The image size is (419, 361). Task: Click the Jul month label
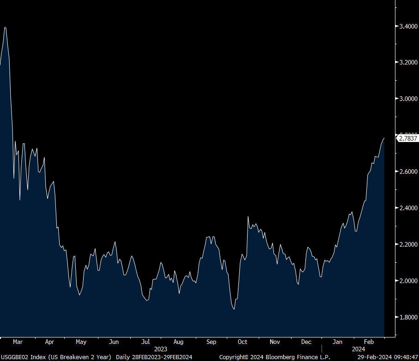(x=146, y=342)
